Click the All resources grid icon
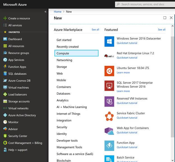 [x=5, y=46]
